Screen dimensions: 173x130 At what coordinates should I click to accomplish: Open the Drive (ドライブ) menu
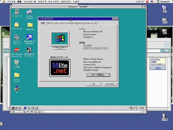42,1
